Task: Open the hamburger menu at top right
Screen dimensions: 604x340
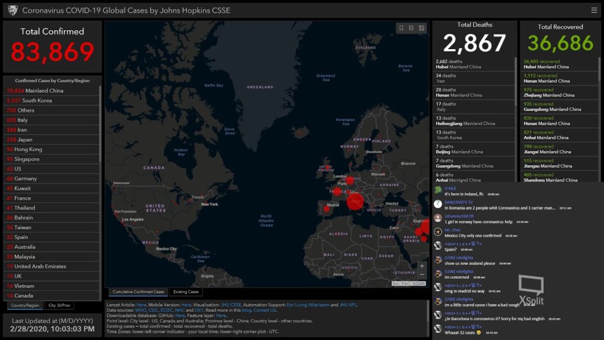Action: point(595,9)
